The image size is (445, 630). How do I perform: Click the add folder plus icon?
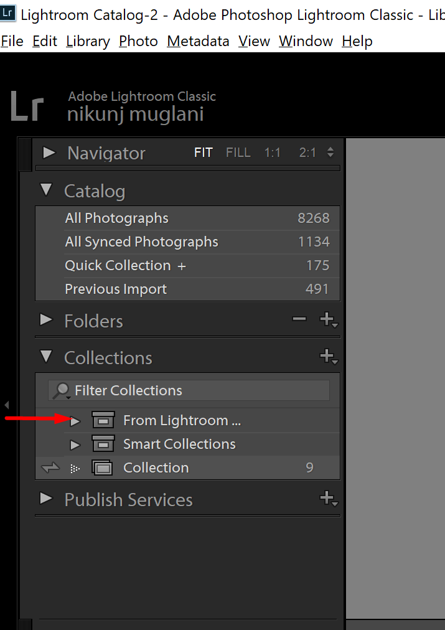(327, 318)
